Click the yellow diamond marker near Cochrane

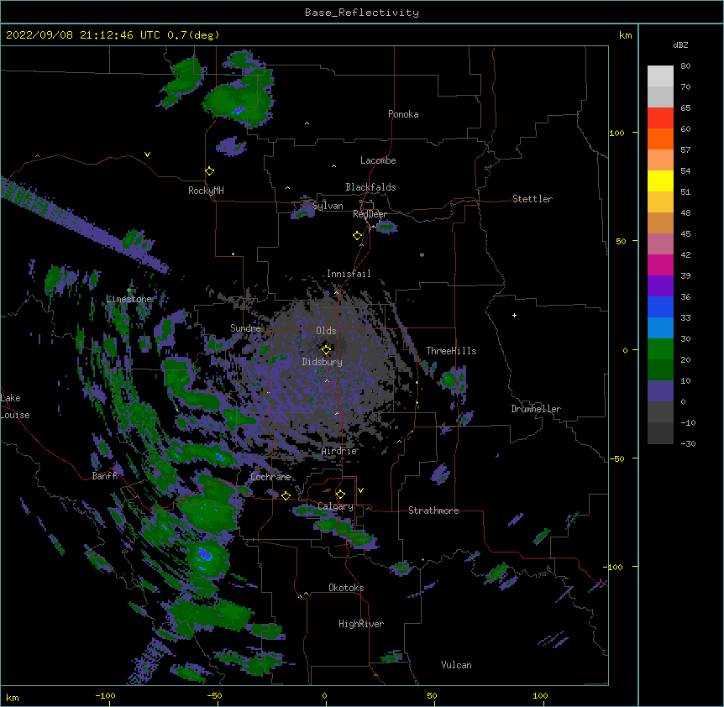[286, 495]
